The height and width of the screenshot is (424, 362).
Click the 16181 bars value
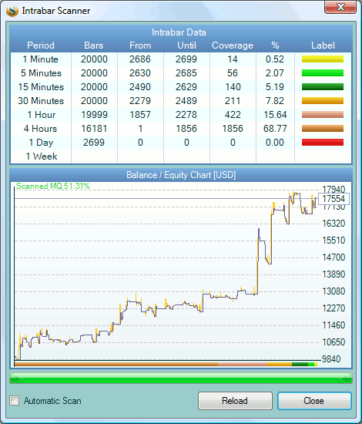94,129
